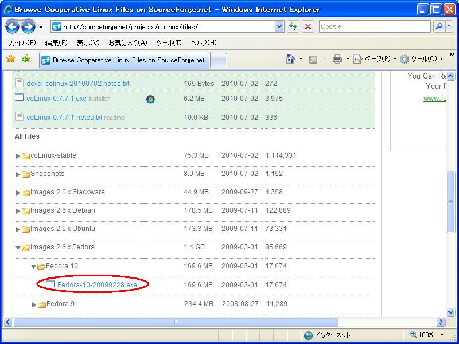Select the coLinux-stable folder name

coord(53,155)
